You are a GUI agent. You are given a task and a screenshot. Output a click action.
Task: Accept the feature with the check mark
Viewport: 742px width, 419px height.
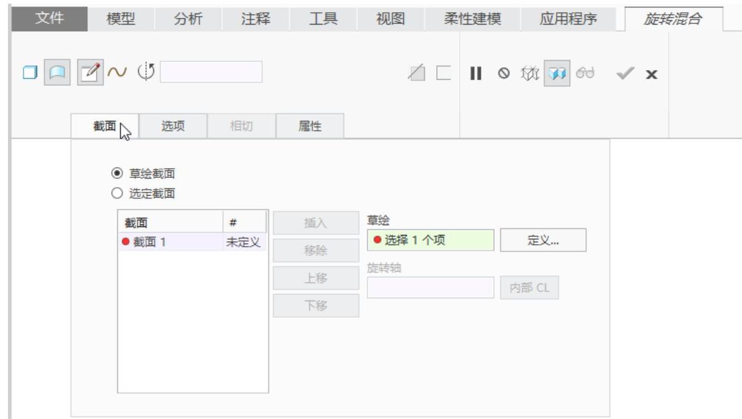[x=625, y=74]
